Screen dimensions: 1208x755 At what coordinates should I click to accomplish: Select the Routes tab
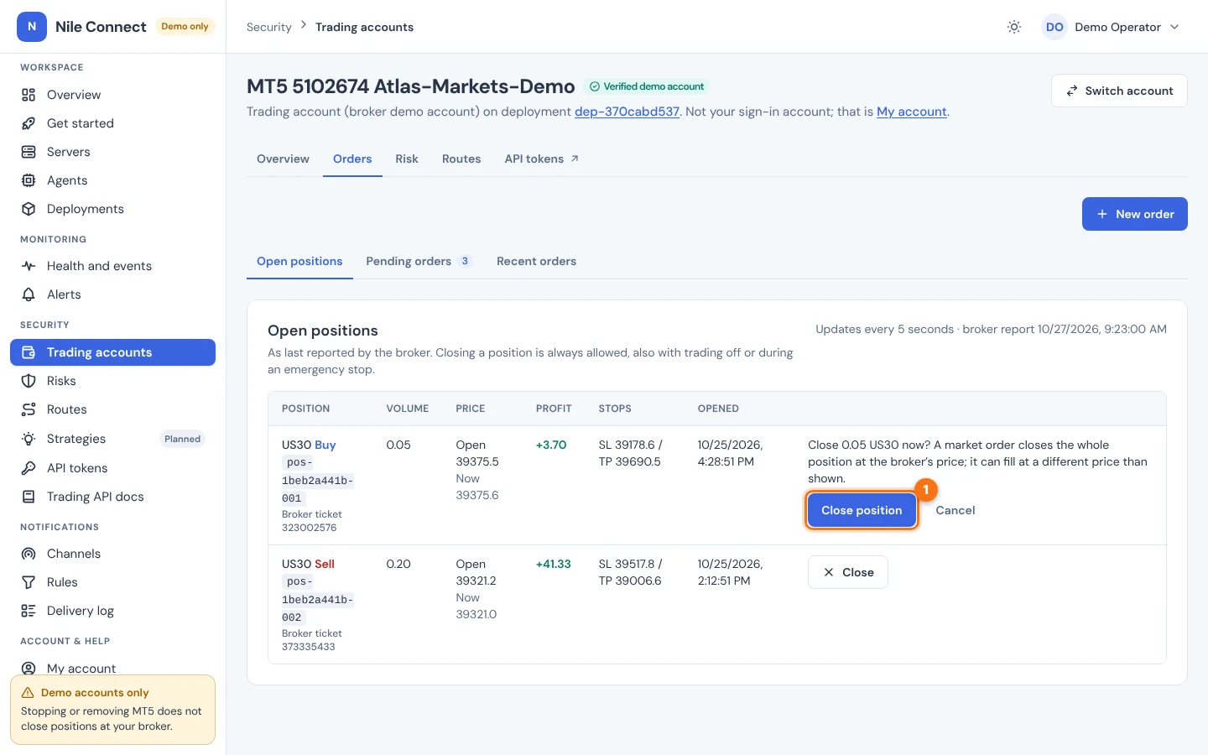click(461, 159)
